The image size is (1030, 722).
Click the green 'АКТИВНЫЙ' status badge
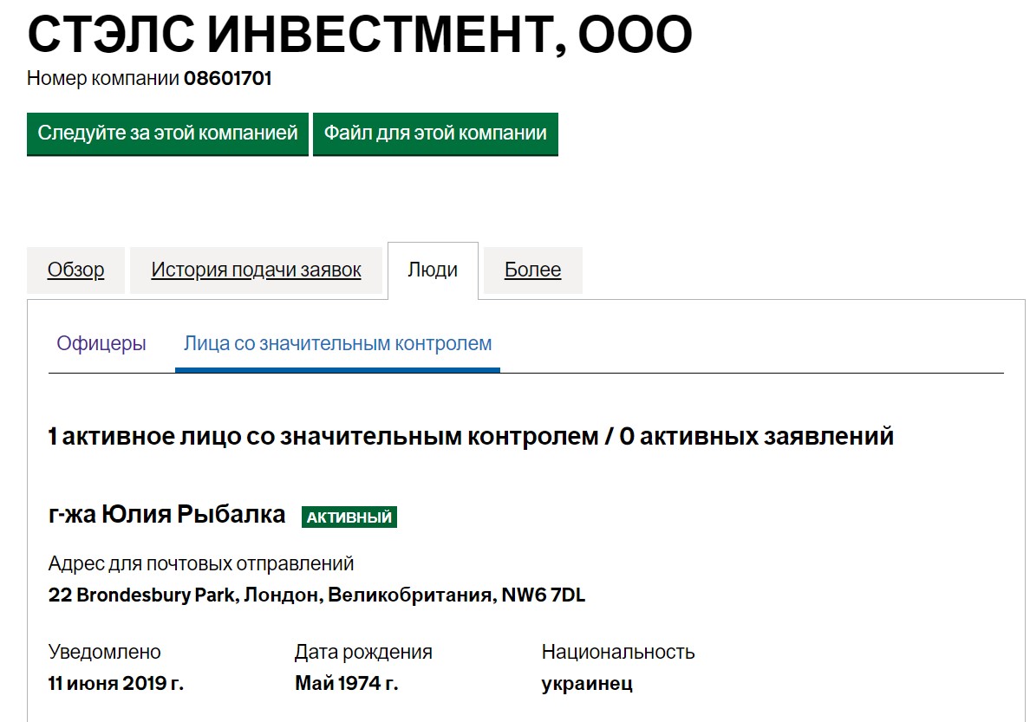(x=349, y=517)
